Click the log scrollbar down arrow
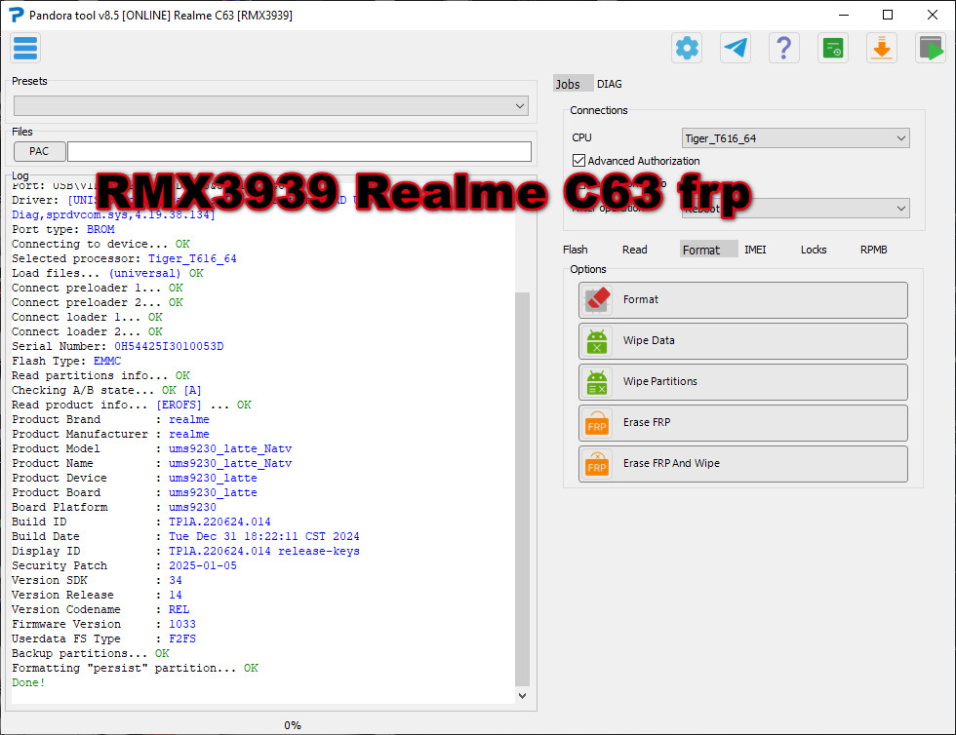This screenshot has height=735, width=956. 522,695
